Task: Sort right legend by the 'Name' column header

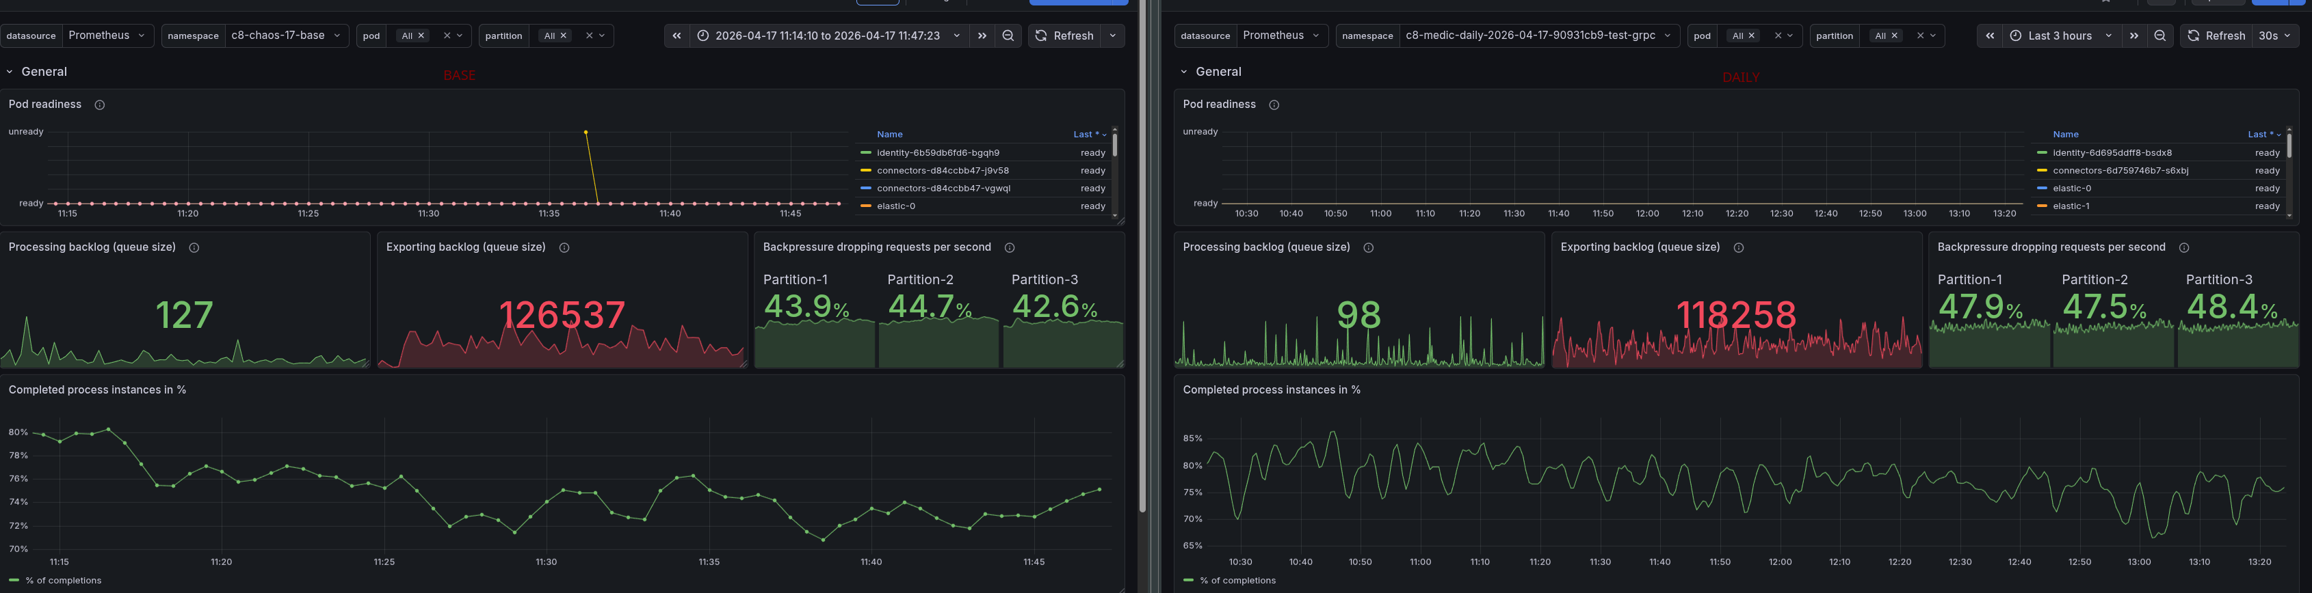Action: click(x=2065, y=135)
